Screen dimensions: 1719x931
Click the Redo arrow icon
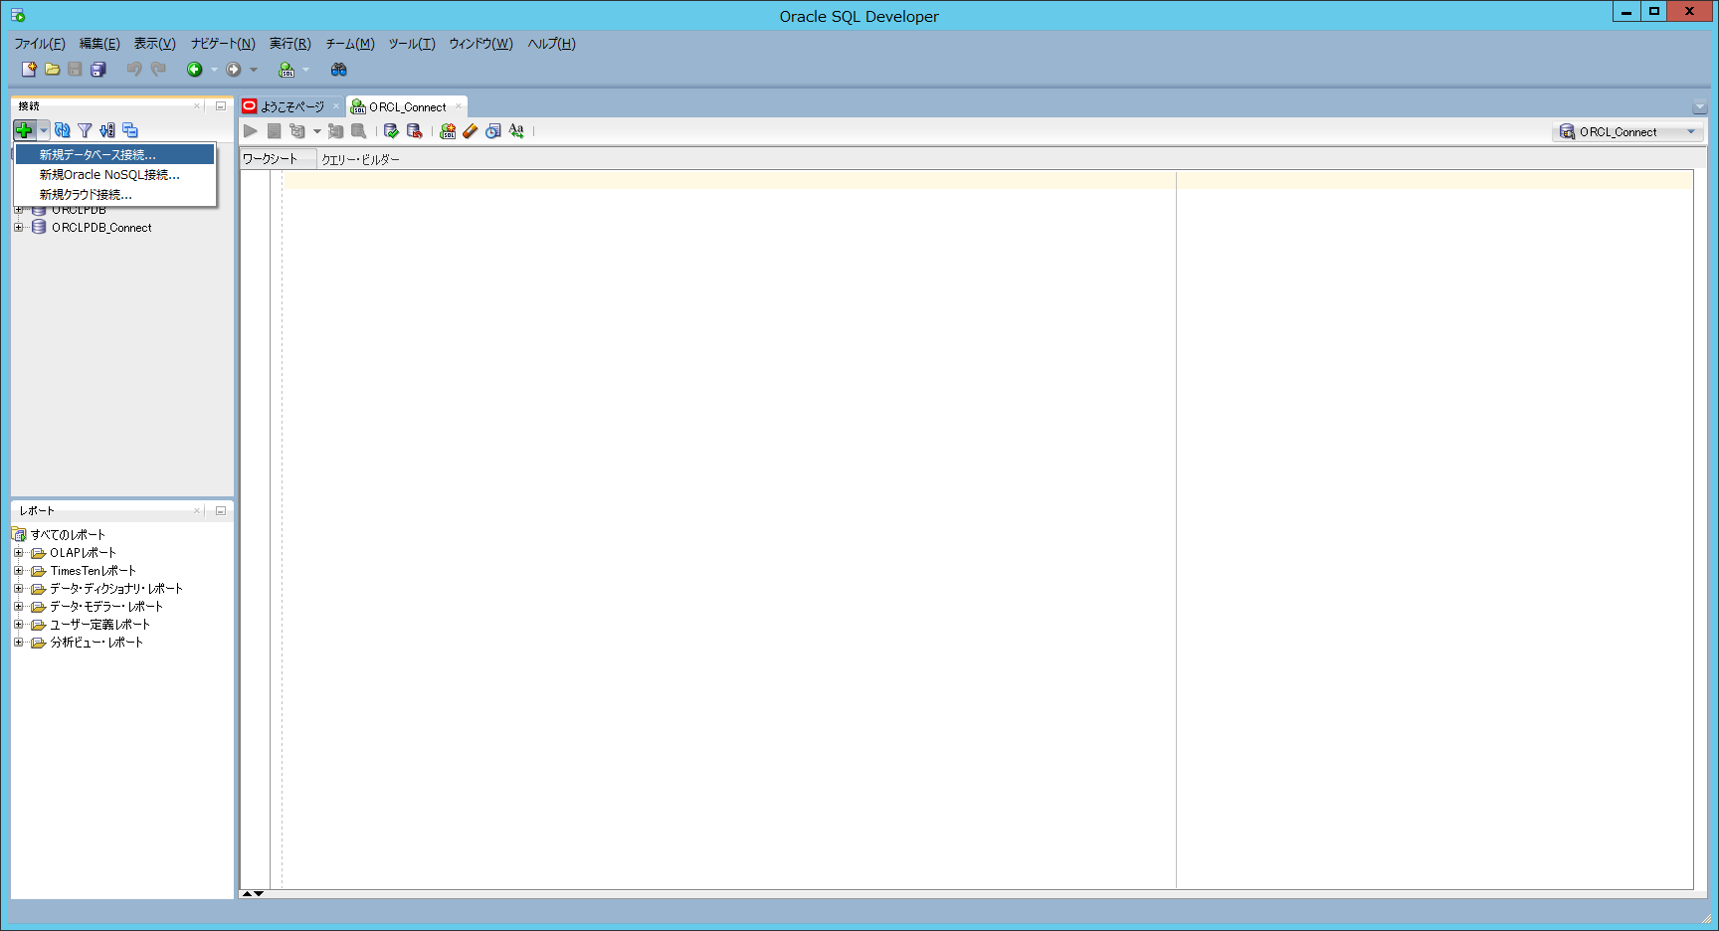coord(158,69)
